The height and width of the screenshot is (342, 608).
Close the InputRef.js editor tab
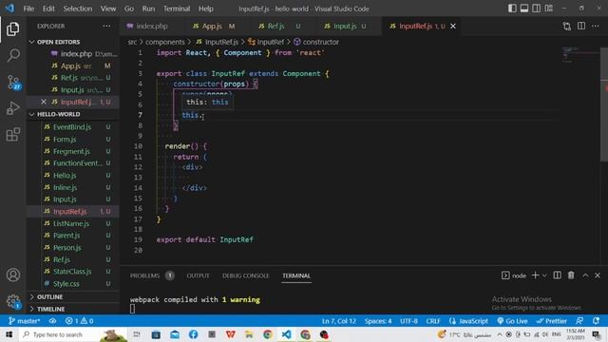click(453, 26)
